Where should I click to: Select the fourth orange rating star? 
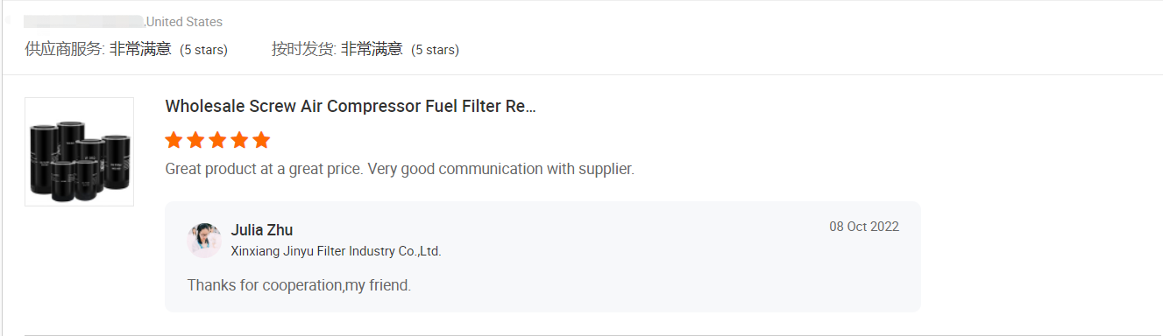[x=239, y=140]
